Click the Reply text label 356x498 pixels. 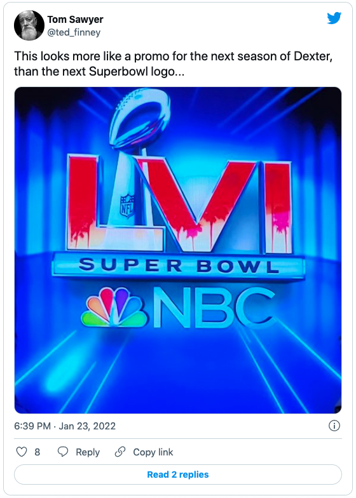[88, 452]
